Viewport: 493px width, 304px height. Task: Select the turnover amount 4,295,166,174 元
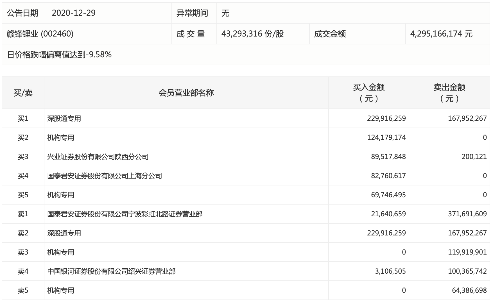tap(441, 34)
